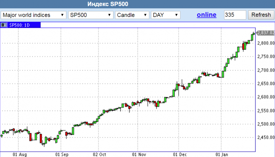
Task: Expand the DAY timeframe dropdown
Action: [x=166, y=15]
